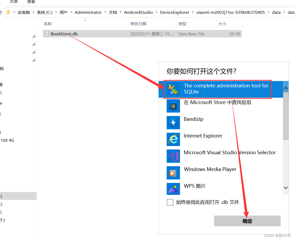
Task: Click the Data Base File type cell
Action: 191,34
